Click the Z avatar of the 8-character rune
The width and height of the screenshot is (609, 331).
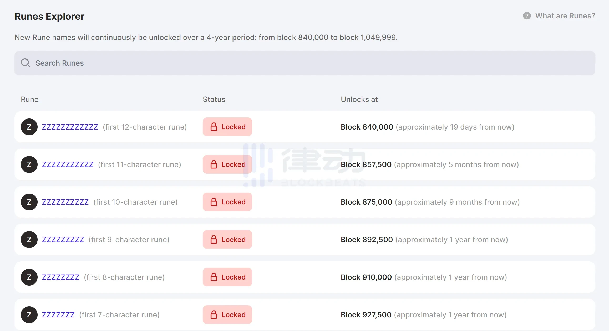pyautogui.click(x=29, y=277)
